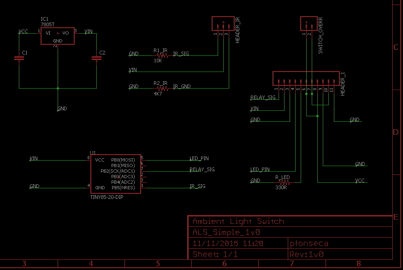Select the 7805T voltage regulator IC1 symbol

click(58, 36)
